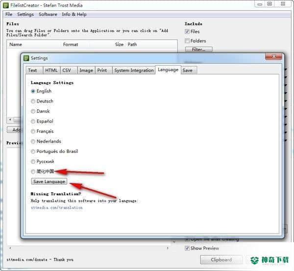Toggle the Show Preview checkbox
Screen dimensions: 294x271
pos(187,248)
